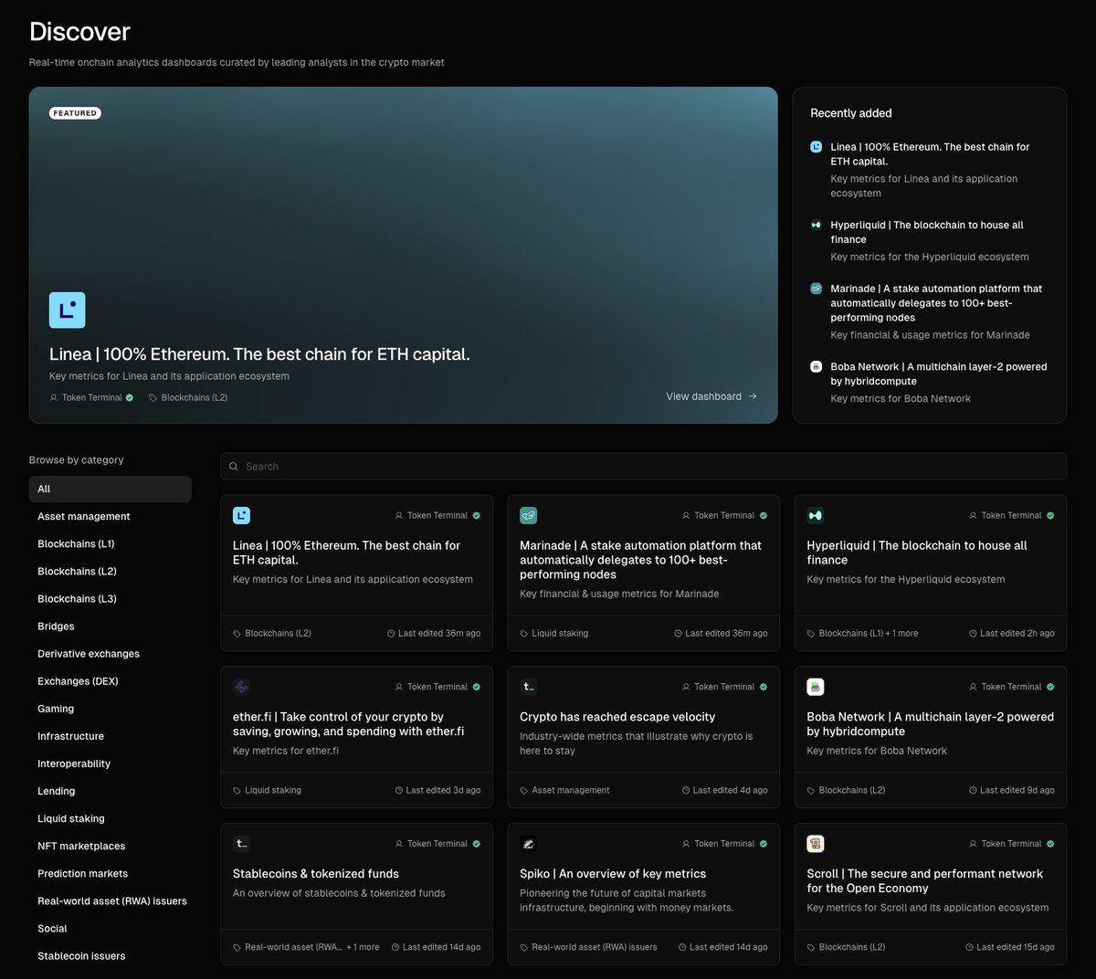
Task: Click the Marinade icon in Recently added
Action: point(817,289)
